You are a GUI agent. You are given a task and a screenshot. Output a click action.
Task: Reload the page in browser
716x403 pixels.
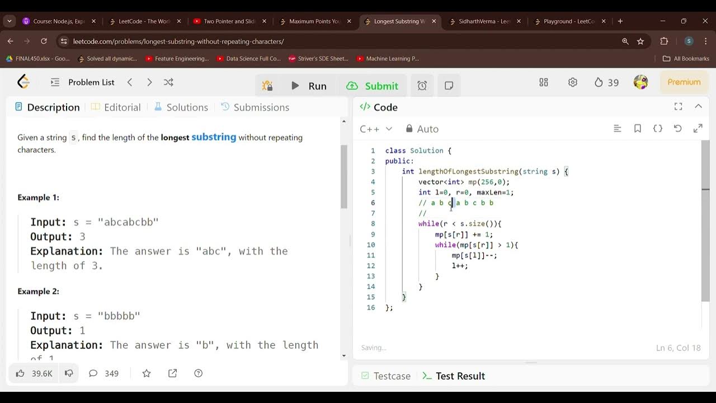click(x=44, y=41)
